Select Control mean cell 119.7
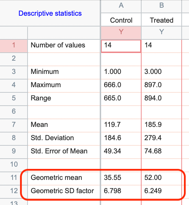Viewport: 189px width, 205px height. click(x=121, y=126)
